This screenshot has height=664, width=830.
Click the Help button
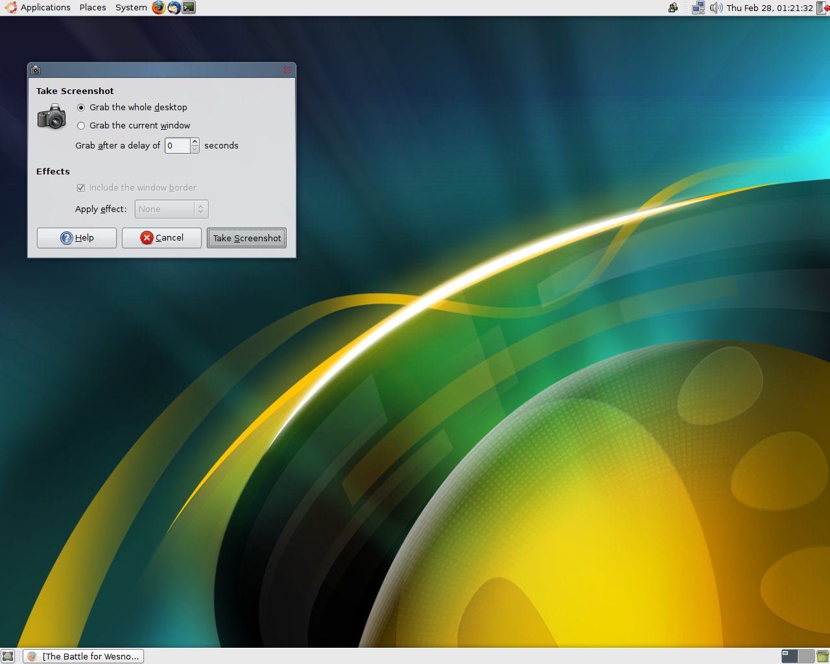point(77,238)
